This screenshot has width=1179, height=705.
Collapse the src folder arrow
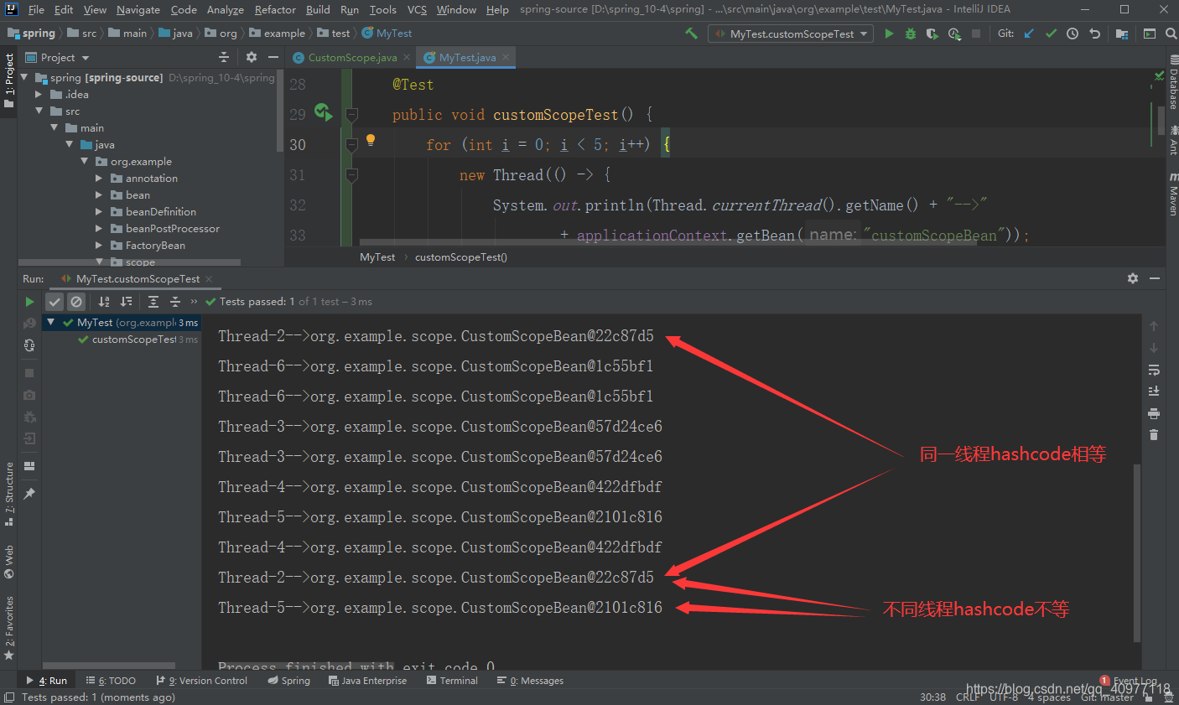(x=39, y=111)
